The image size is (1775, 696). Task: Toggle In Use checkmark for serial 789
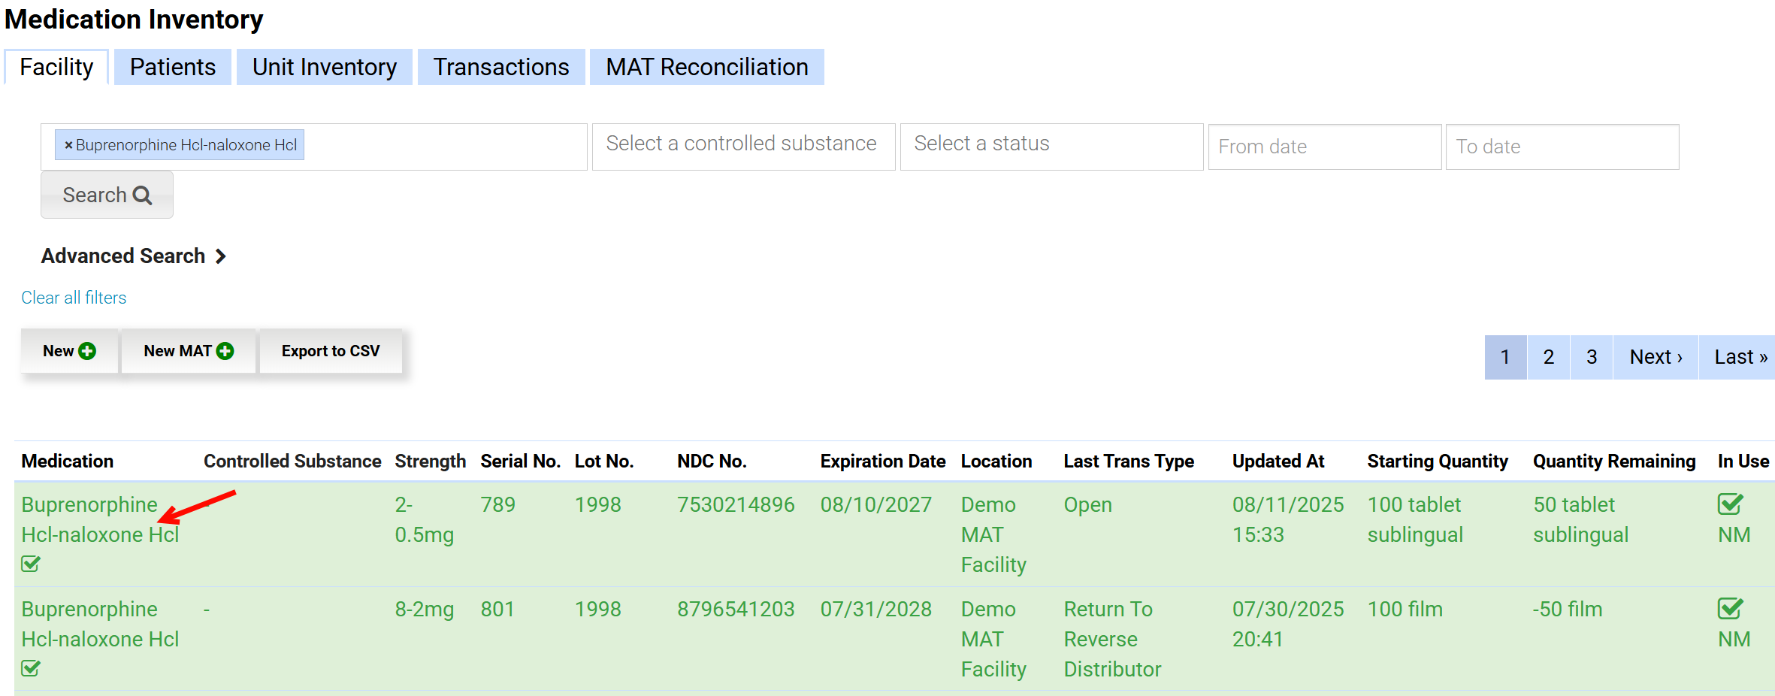1730,504
